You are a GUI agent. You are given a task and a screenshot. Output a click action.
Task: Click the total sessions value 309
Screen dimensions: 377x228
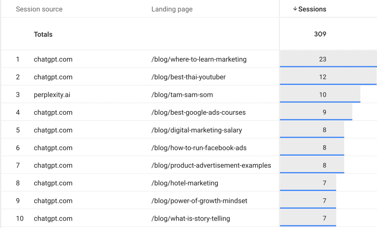[320, 34]
